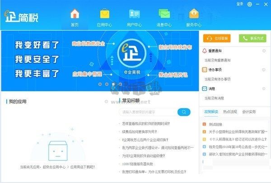Open the 服务中心 icon
This screenshot has width=271, height=183.
(x=194, y=14)
